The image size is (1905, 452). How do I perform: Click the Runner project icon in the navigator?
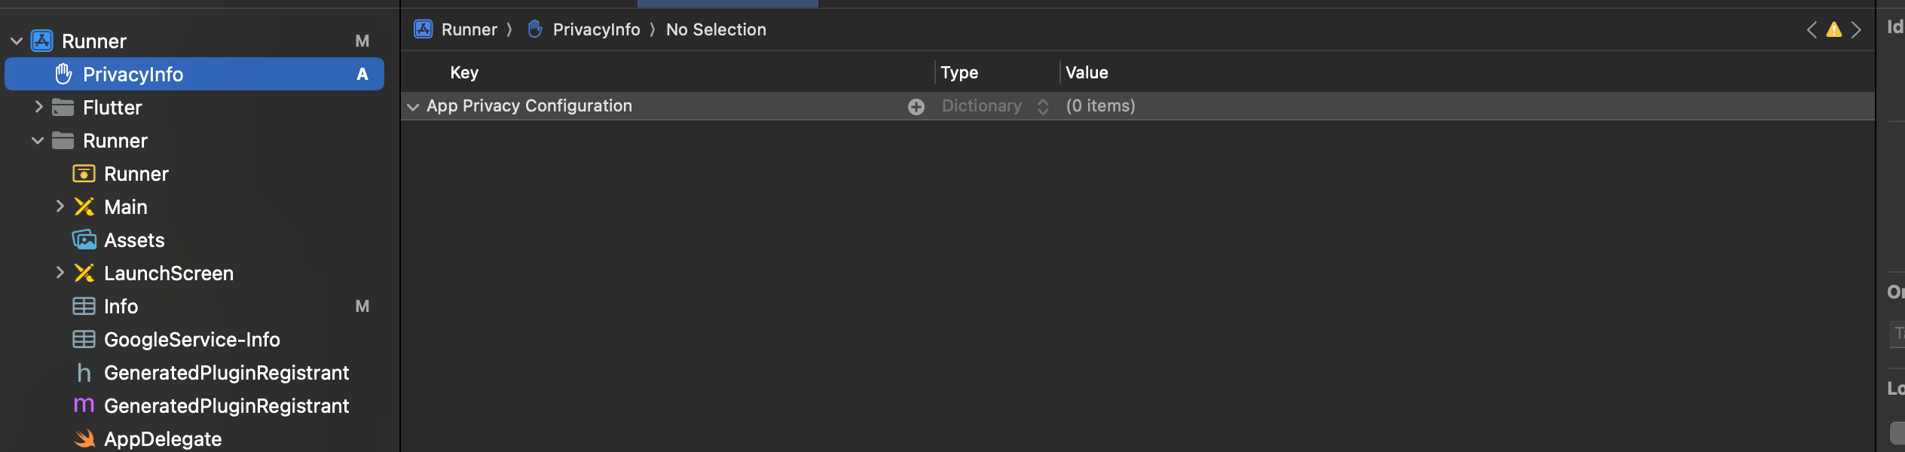point(42,41)
